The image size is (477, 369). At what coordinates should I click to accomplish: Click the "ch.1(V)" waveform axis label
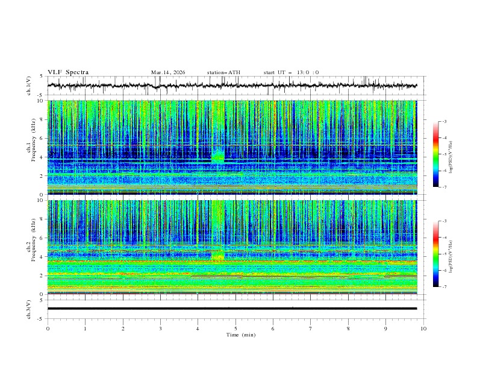click(29, 86)
